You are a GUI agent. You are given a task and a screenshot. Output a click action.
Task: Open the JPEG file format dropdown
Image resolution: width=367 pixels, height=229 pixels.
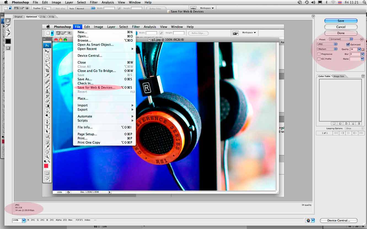click(x=327, y=44)
